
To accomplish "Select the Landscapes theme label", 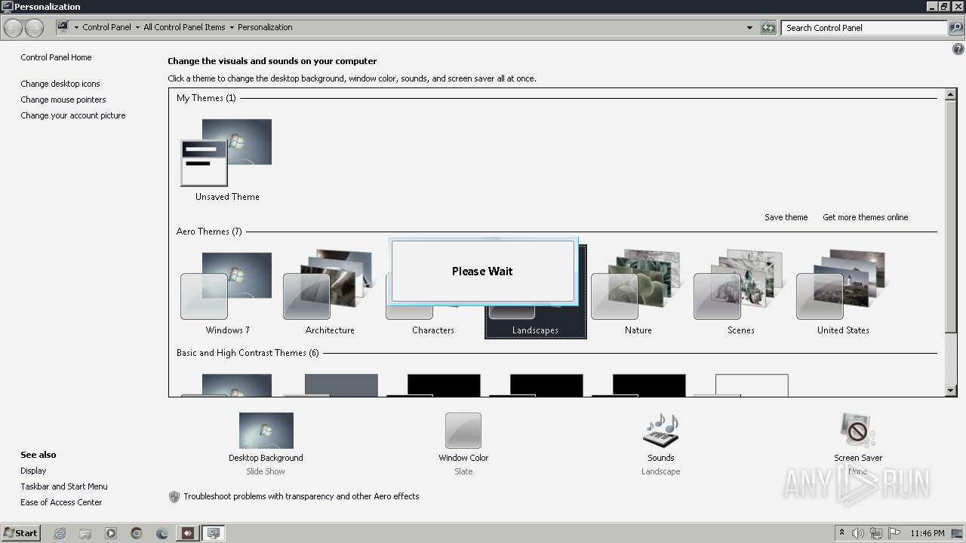I will [535, 330].
